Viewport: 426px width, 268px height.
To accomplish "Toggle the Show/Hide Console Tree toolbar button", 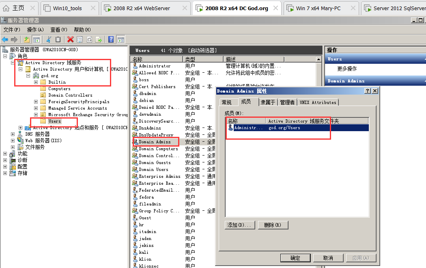I will tap(36, 39).
